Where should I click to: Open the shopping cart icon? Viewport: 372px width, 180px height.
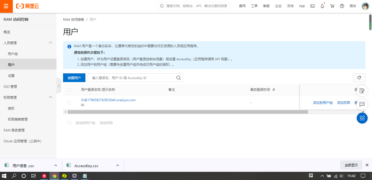(x=332, y=6)
